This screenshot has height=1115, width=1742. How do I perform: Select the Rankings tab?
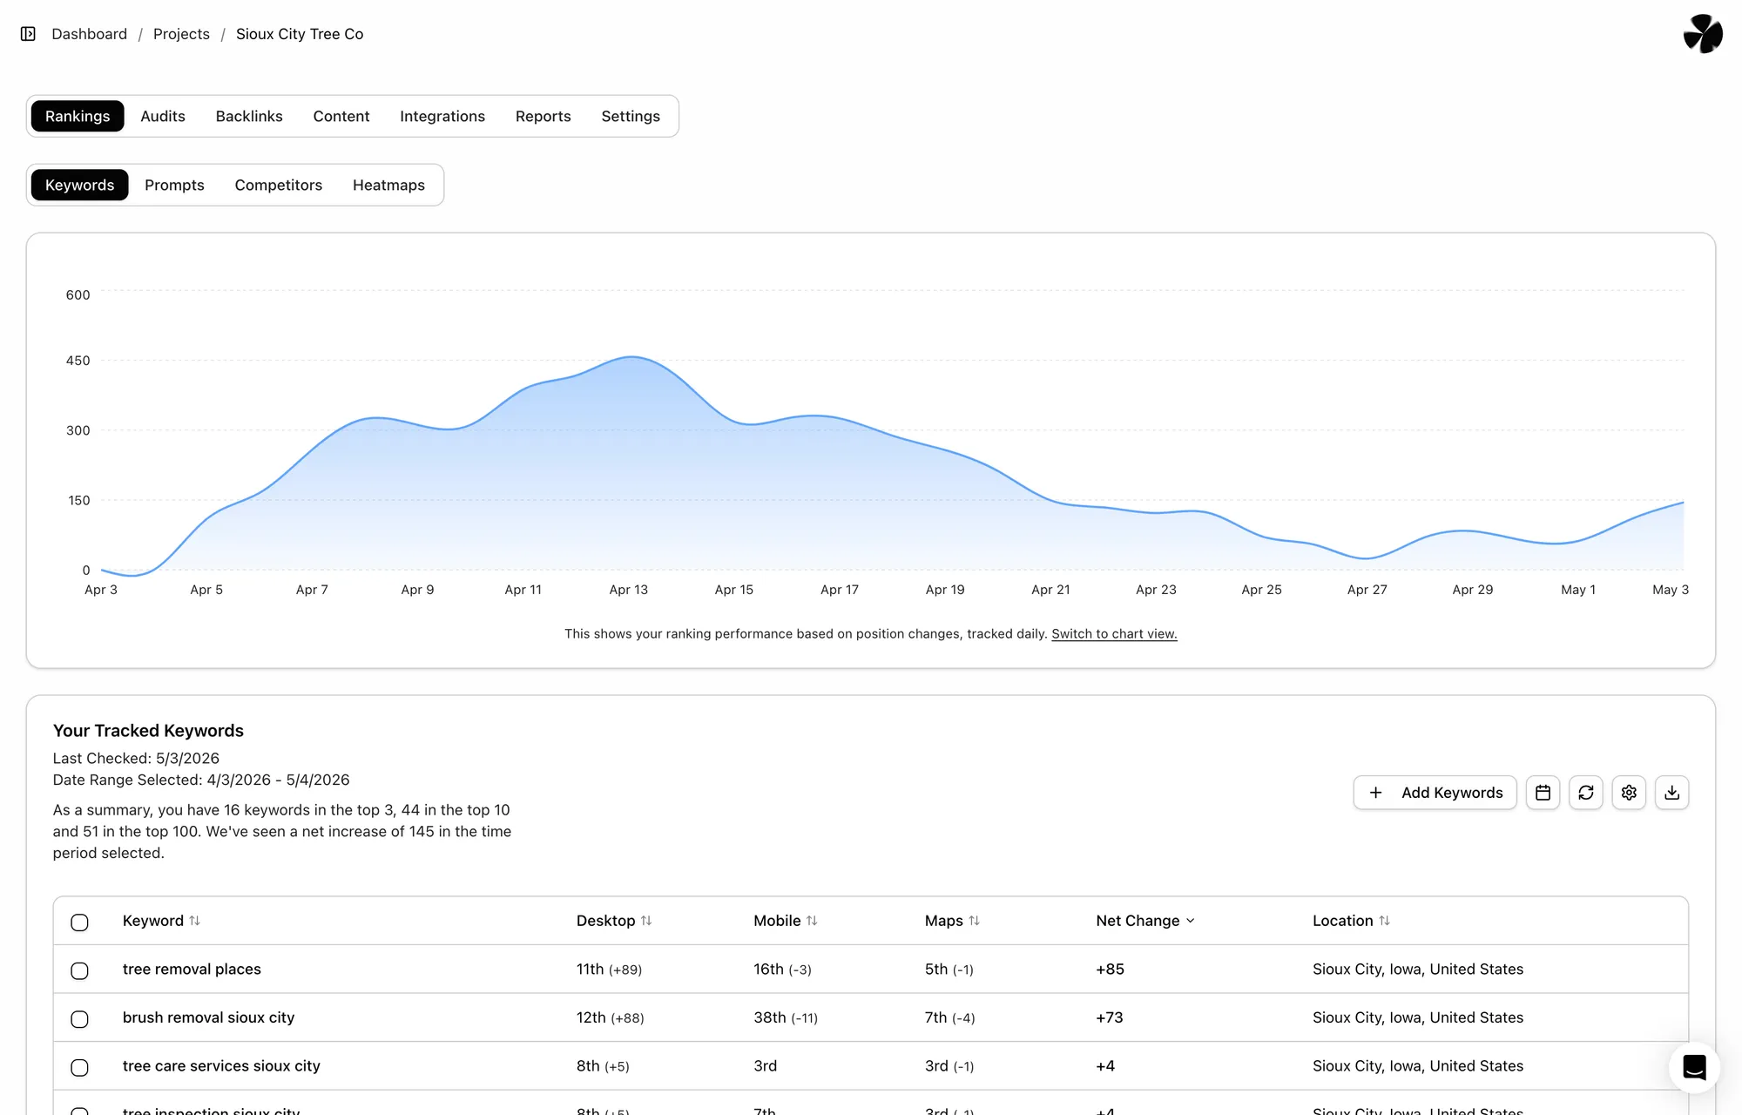click(x=78, y=116)
